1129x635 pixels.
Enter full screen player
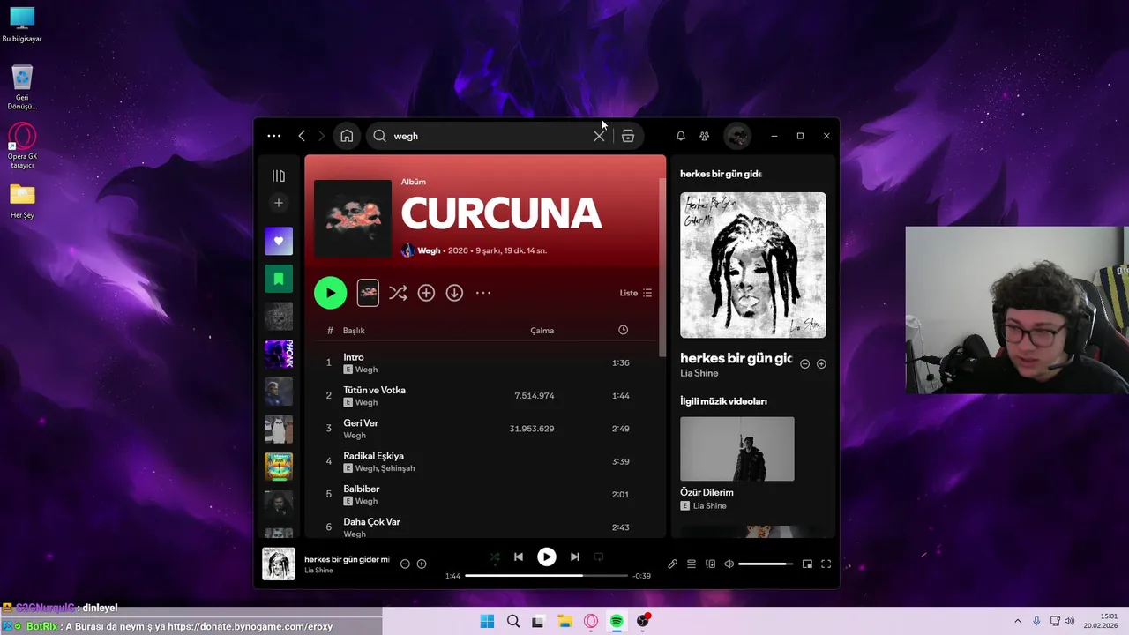826,564
